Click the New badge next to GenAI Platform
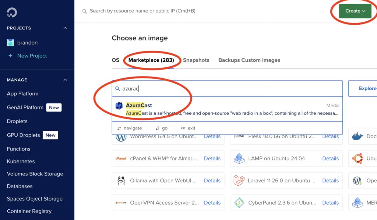 click(x=54, y=107)
